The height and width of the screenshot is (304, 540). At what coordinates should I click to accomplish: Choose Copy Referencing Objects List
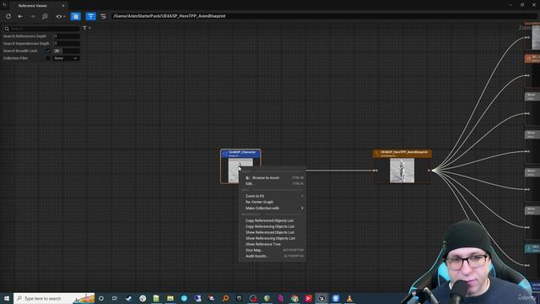point(272,226)
